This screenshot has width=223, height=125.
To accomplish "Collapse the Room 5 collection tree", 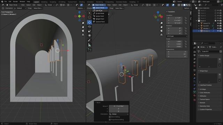I will click(197, 21).
